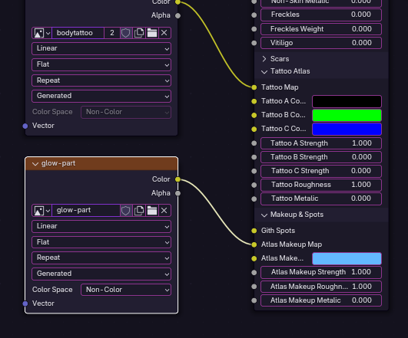Open image file for bodytattoo node
Screen dimensions: 408x338
pos(152,33)
